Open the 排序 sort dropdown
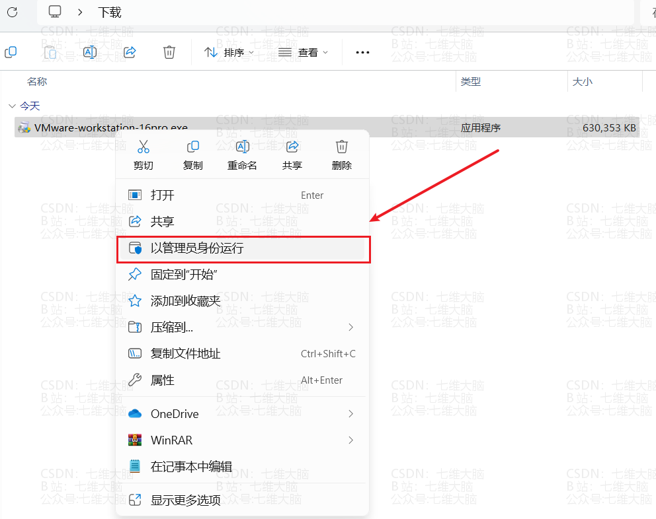Screen dimensions: 656x519 [229, 53]
